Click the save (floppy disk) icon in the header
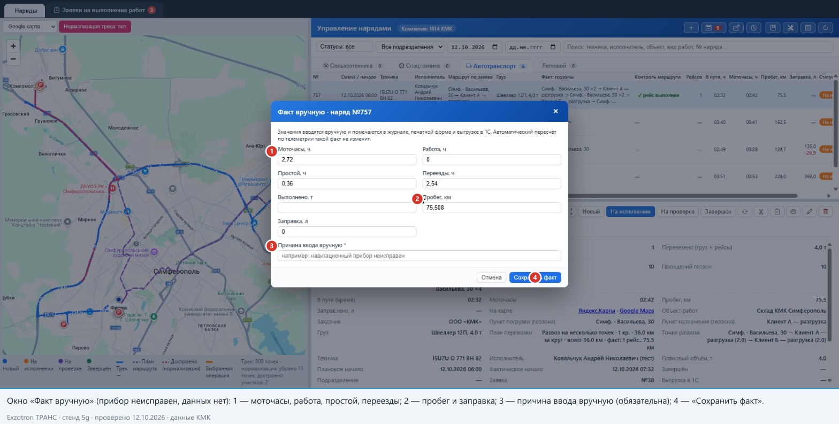Image resolution: width=839 pixels, height=424 pixels. coord(772,28)
